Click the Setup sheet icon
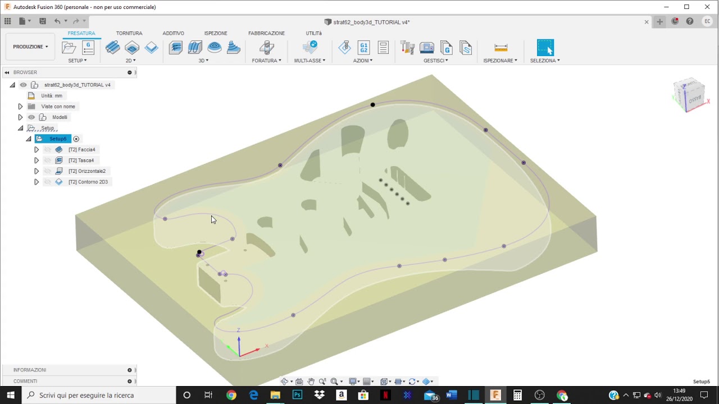The image size is (719, 404). (x=383, y=48)
